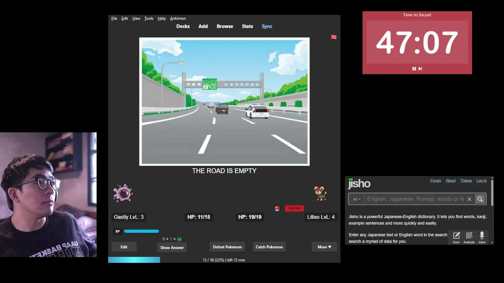
Task: Click the 'THE ROAD IS EMPTY' text
Action: pos(224,171)
